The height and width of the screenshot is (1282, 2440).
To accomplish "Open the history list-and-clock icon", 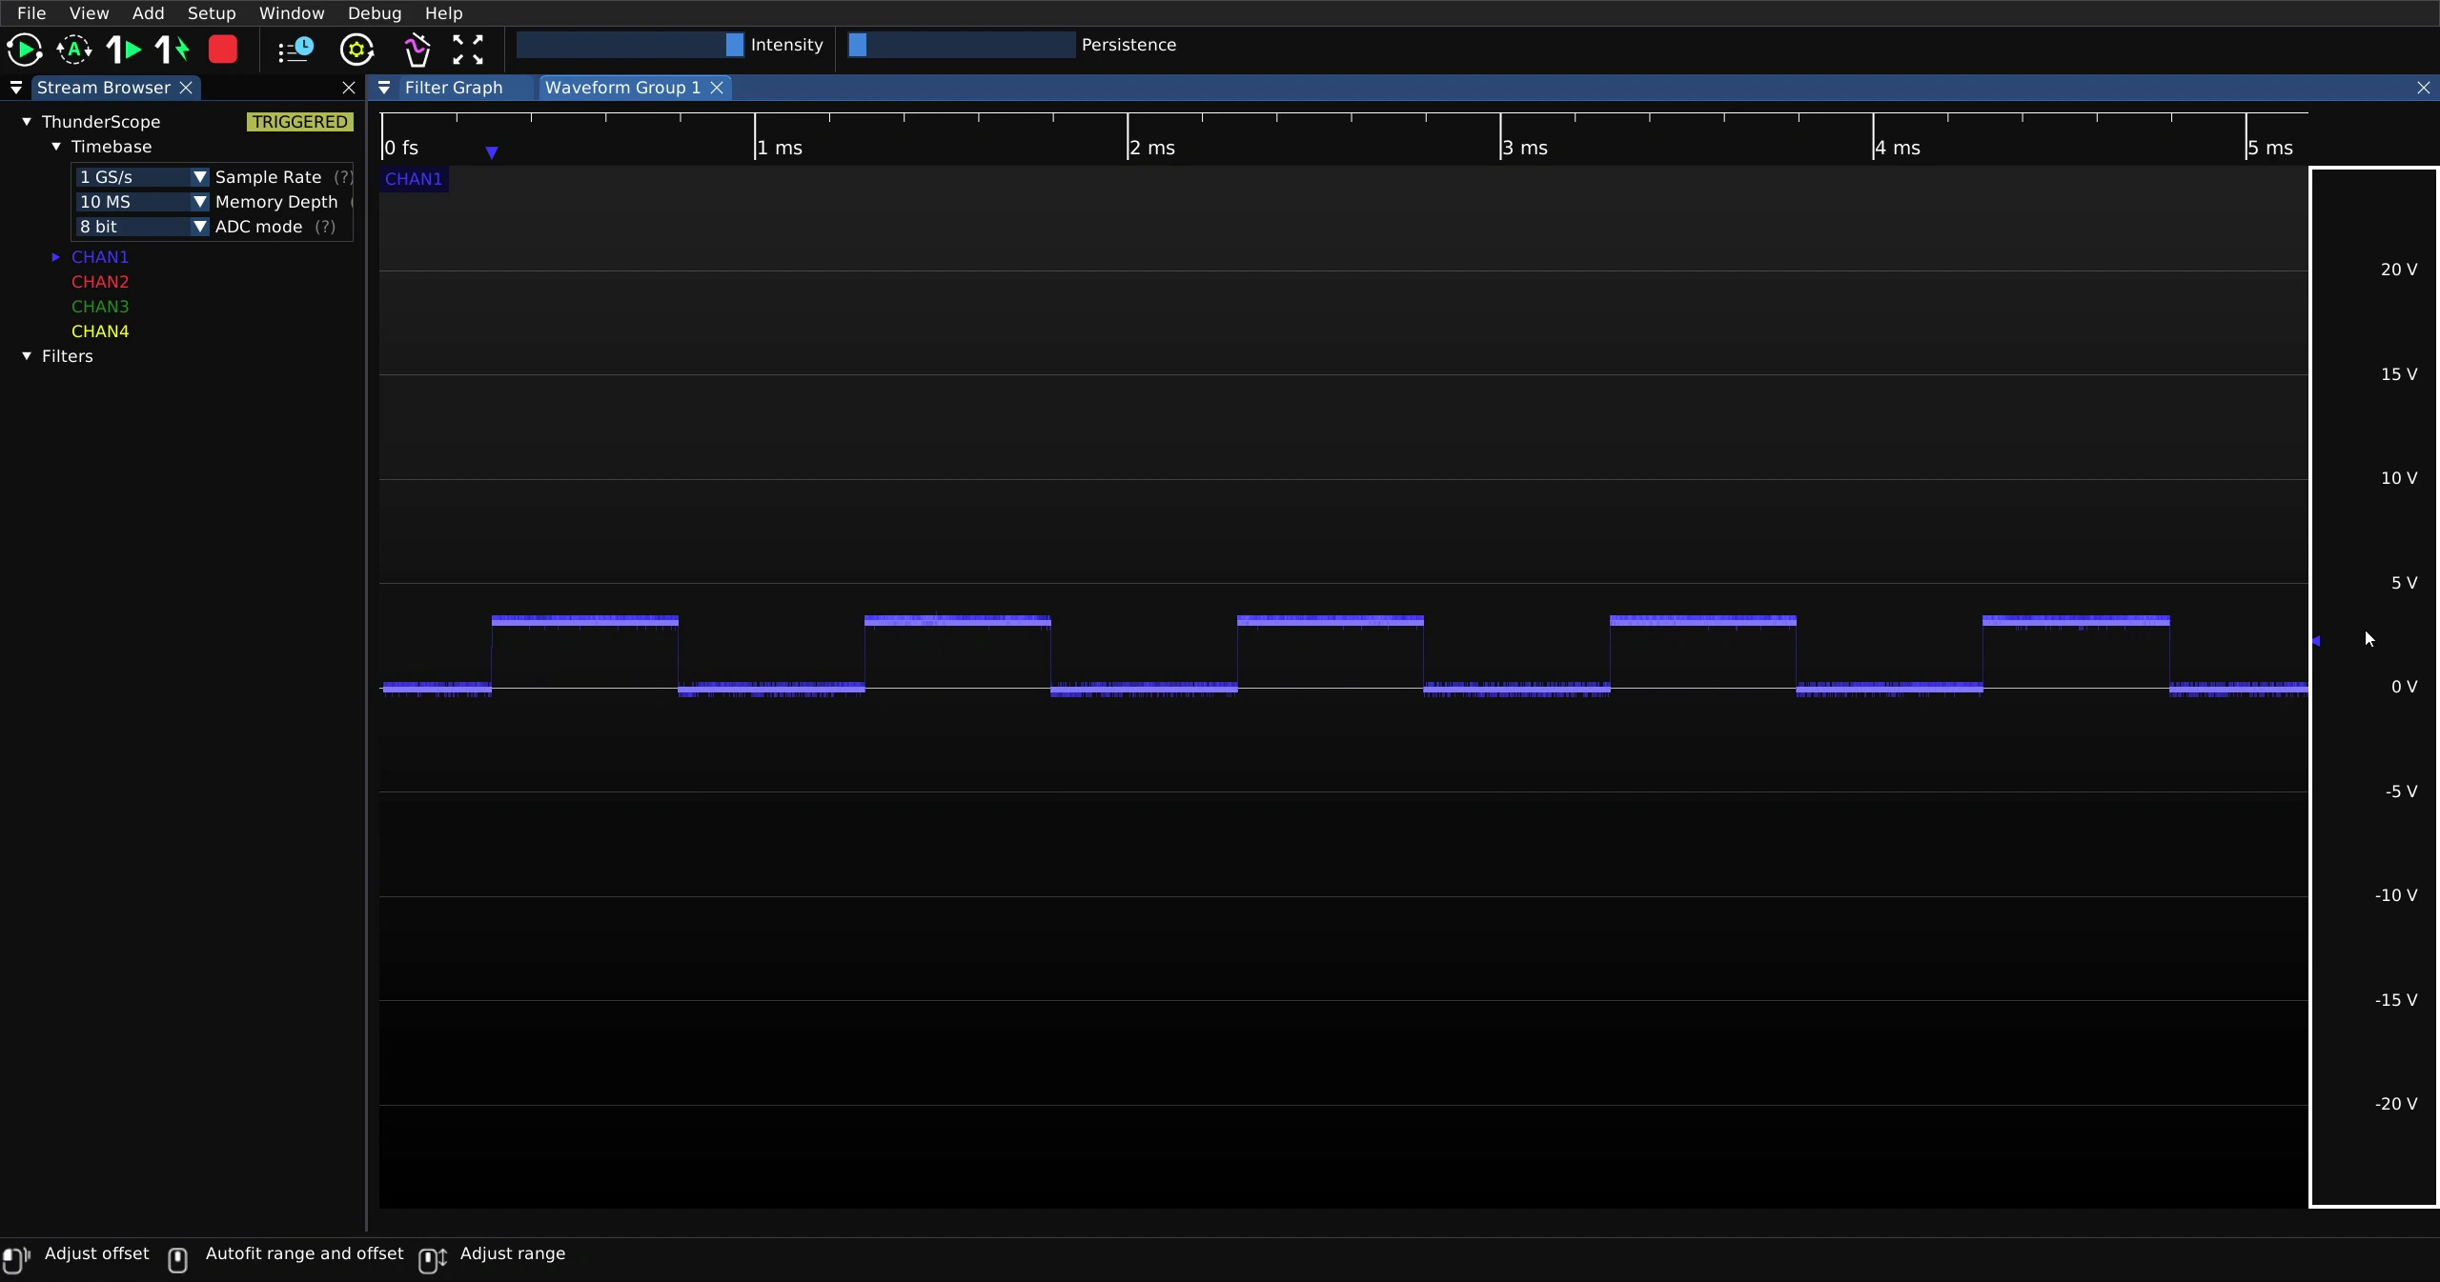I will (x=295, y=50).
